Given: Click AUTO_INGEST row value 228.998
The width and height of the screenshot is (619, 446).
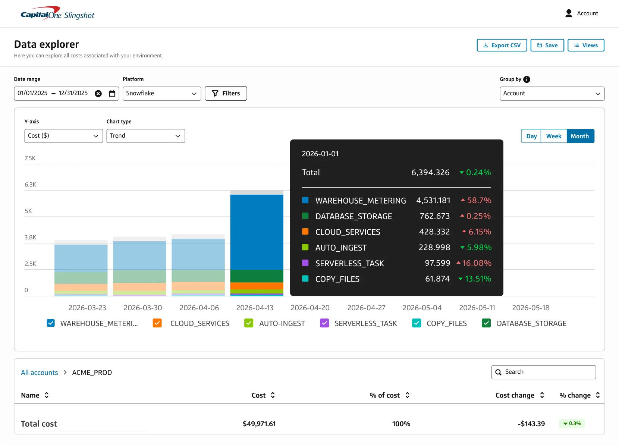Looking at the screenshot, I should tap(434, 247).
